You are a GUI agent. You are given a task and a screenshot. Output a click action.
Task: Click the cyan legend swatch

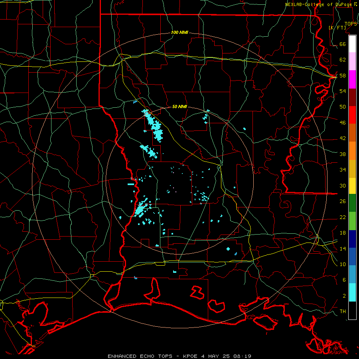[x=352, y=292]
